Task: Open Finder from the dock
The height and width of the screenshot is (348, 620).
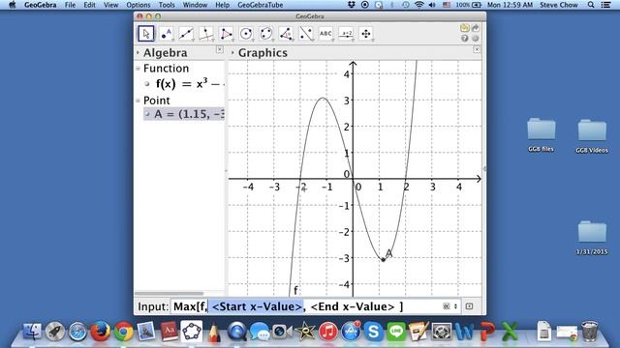Action: [32, 331]
